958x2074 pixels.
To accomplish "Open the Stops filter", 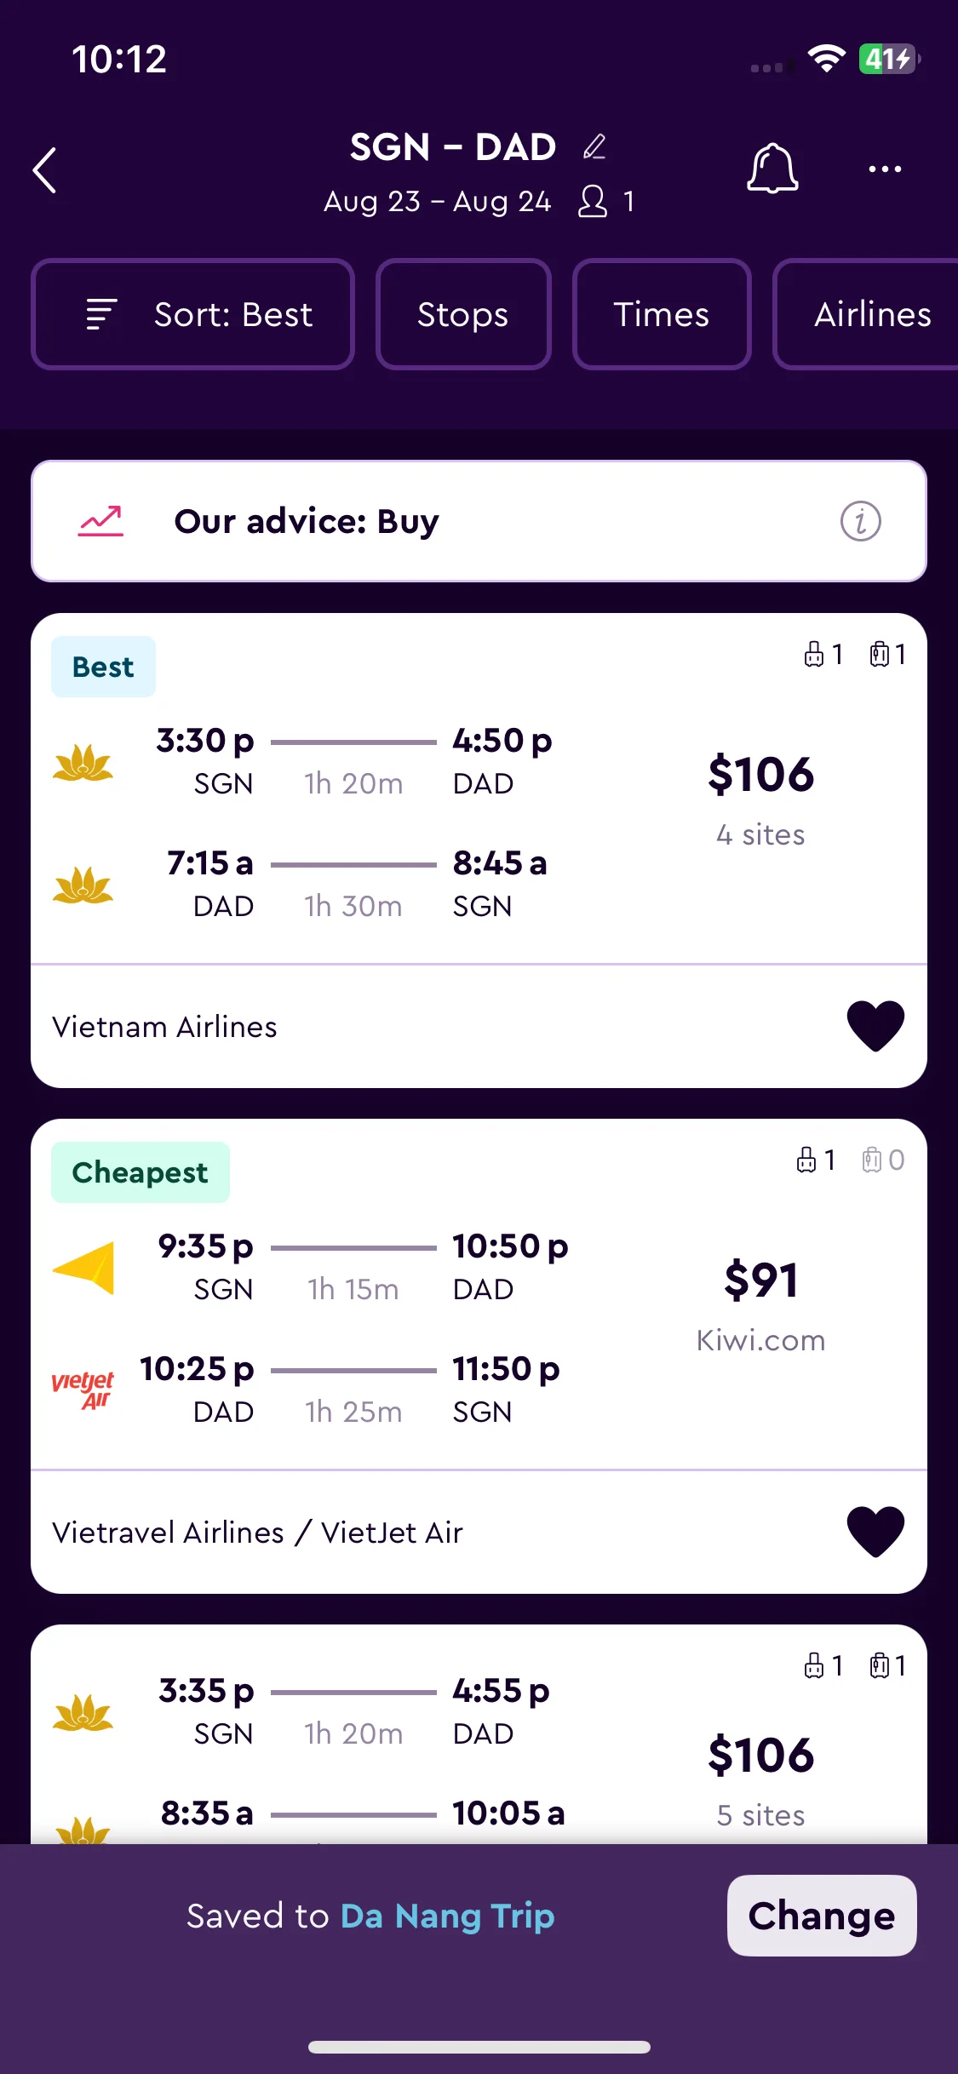I will tap(463, 314).
